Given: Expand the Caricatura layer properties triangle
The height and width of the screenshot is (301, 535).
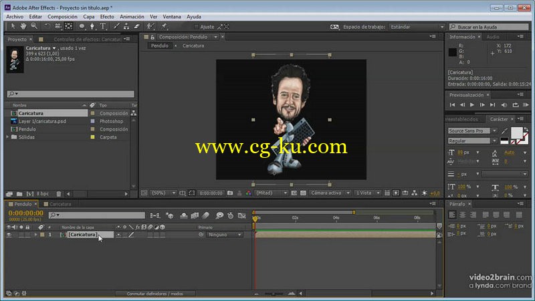Looking at the screenshot, I should [x=35, y=235].
